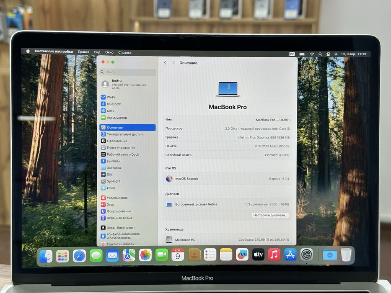Open Обои wallpaper settings

pyautogui.click(x=127, y=188)
